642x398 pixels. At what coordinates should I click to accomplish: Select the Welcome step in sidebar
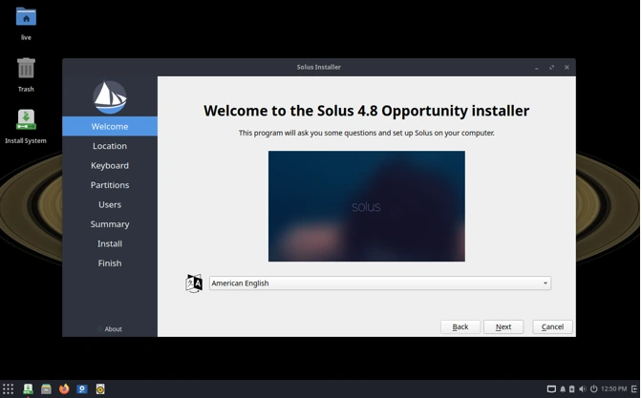pos(110,126)
